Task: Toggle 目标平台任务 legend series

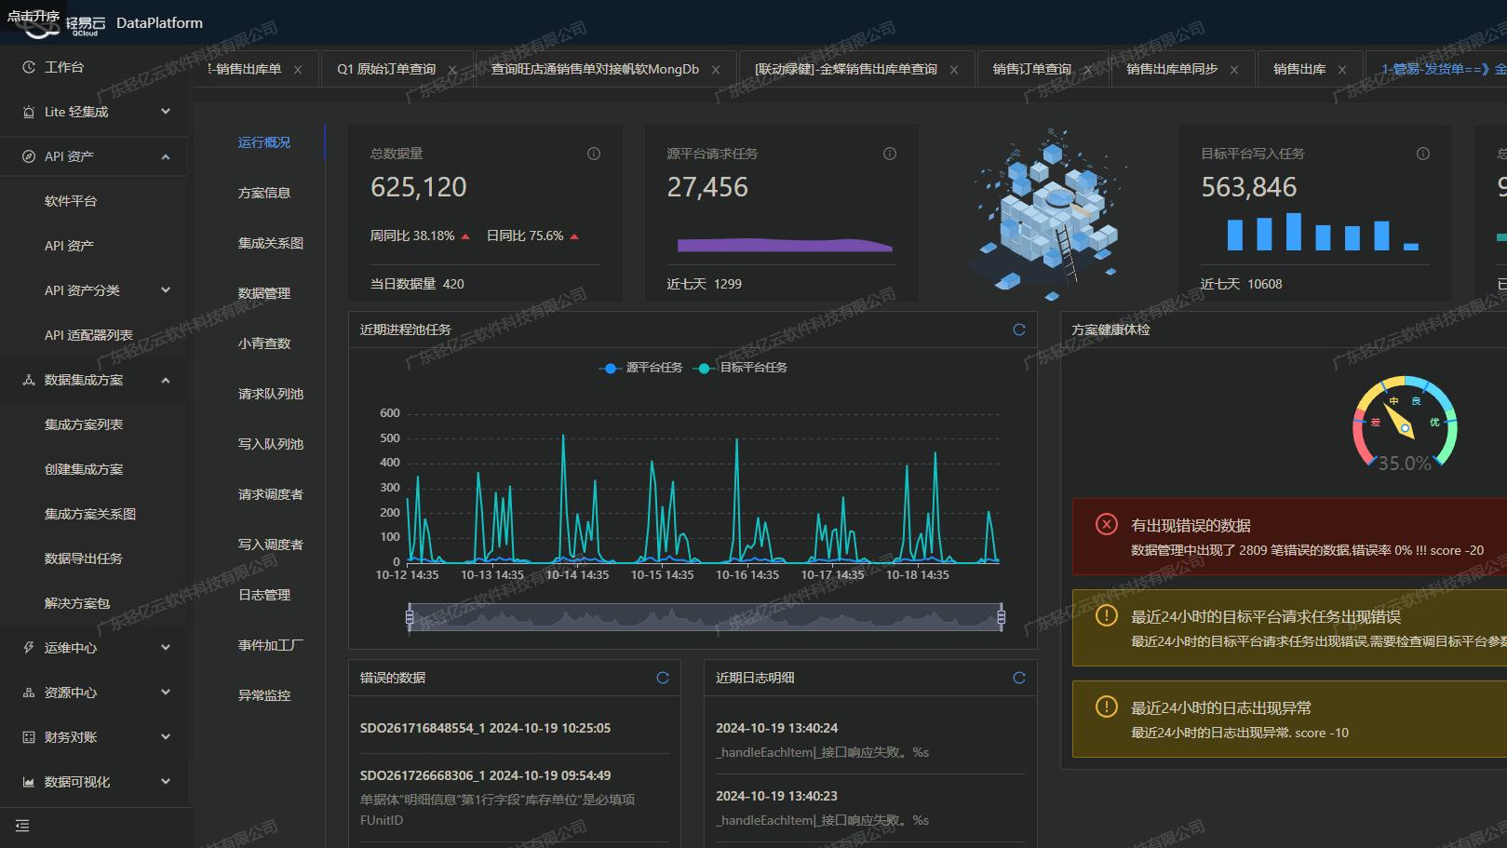Action: [x=740, y=368]
